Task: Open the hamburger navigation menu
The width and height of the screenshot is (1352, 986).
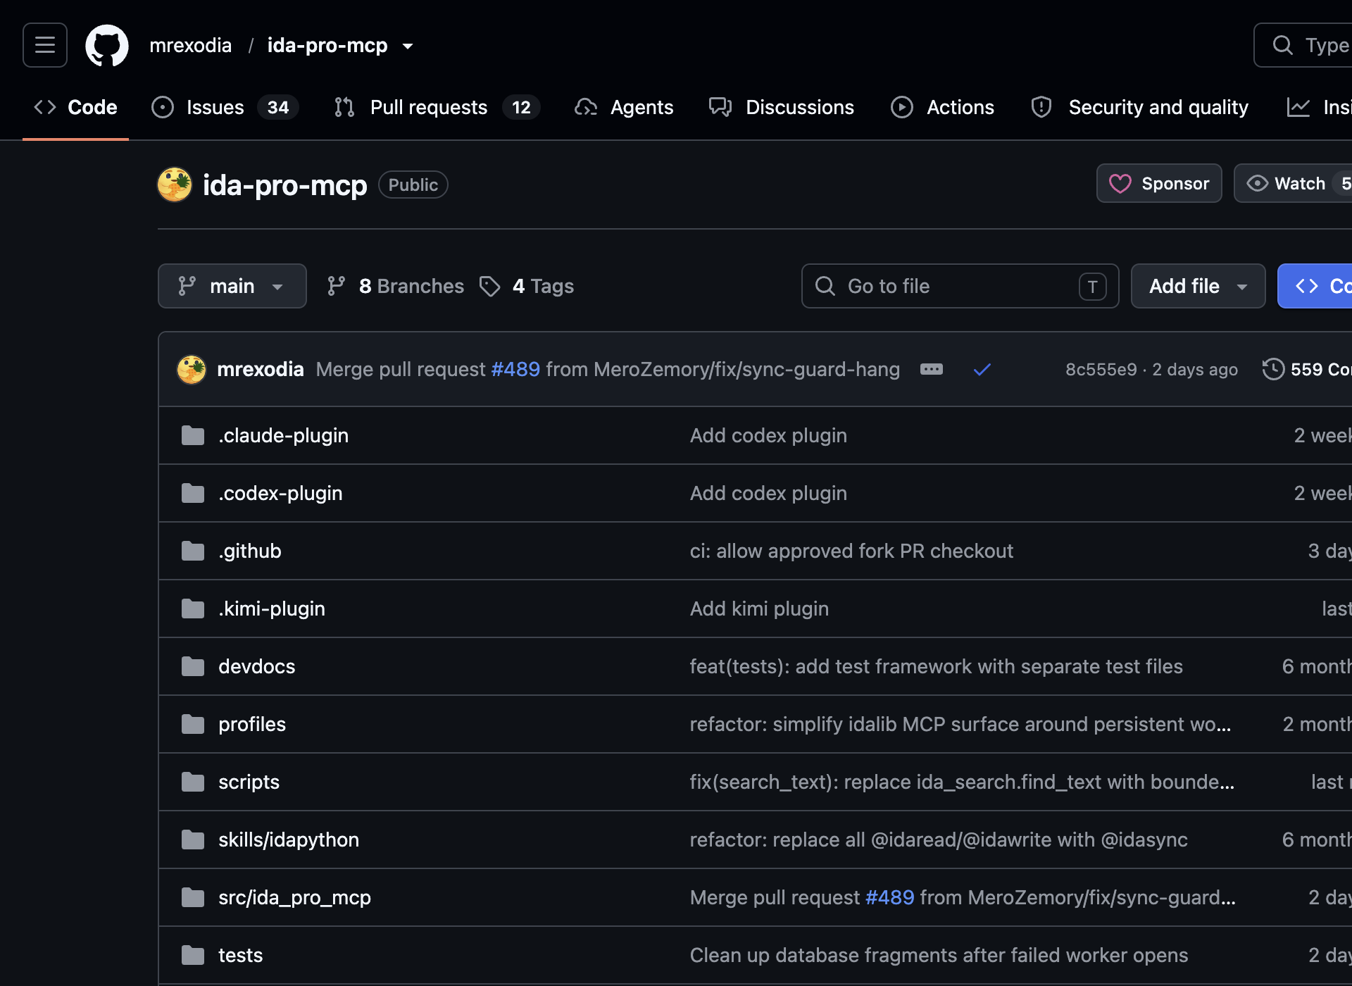Action: [45, 45]
